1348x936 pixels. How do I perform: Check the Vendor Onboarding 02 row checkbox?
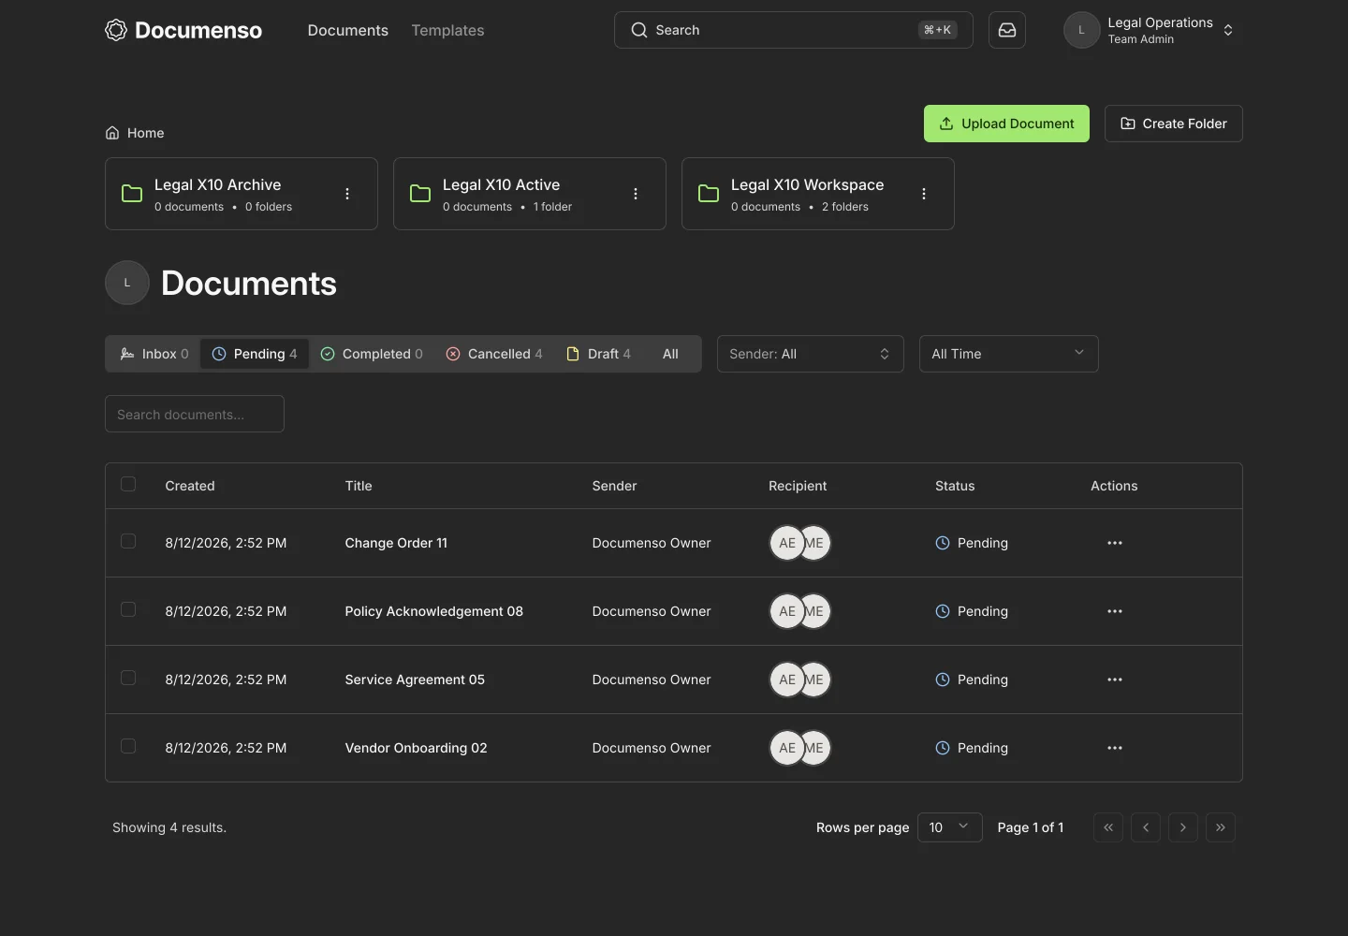point(128,746)
